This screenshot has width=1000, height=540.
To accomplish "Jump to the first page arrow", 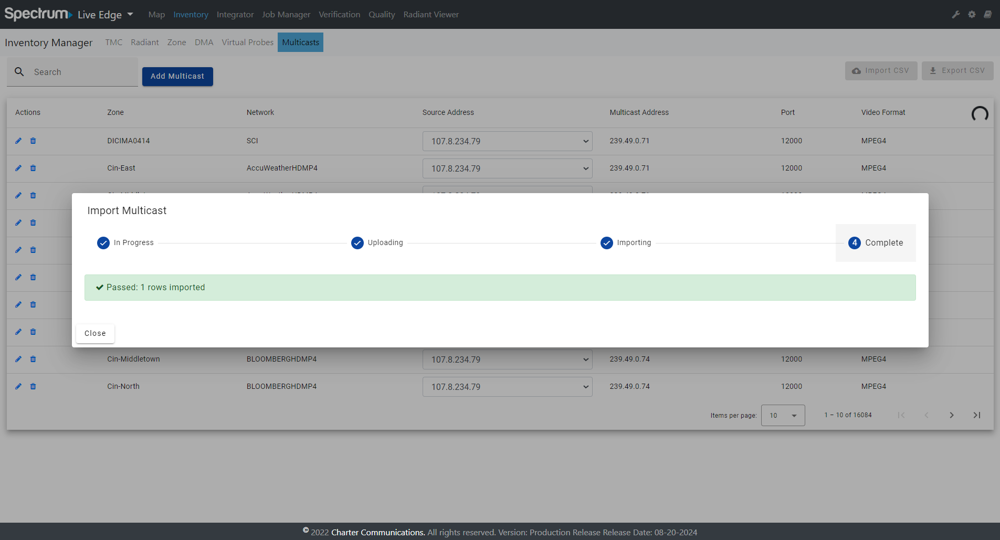I will pos(901,415).
